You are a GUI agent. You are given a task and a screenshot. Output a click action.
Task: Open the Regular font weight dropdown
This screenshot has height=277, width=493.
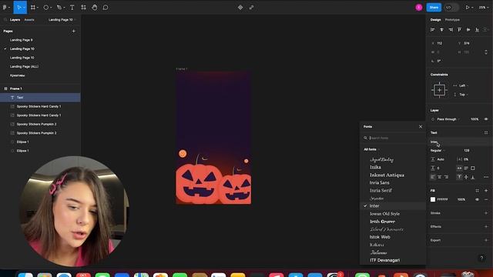pyautogui.click(x=438, y=151)
